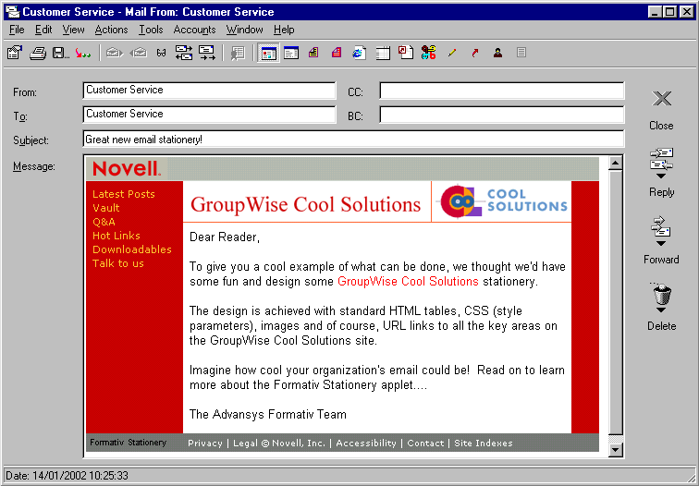This screenshot has height=486, width=699.
Task: Click the Subject field
Action: pyautogui.click(x=353, y=139)
